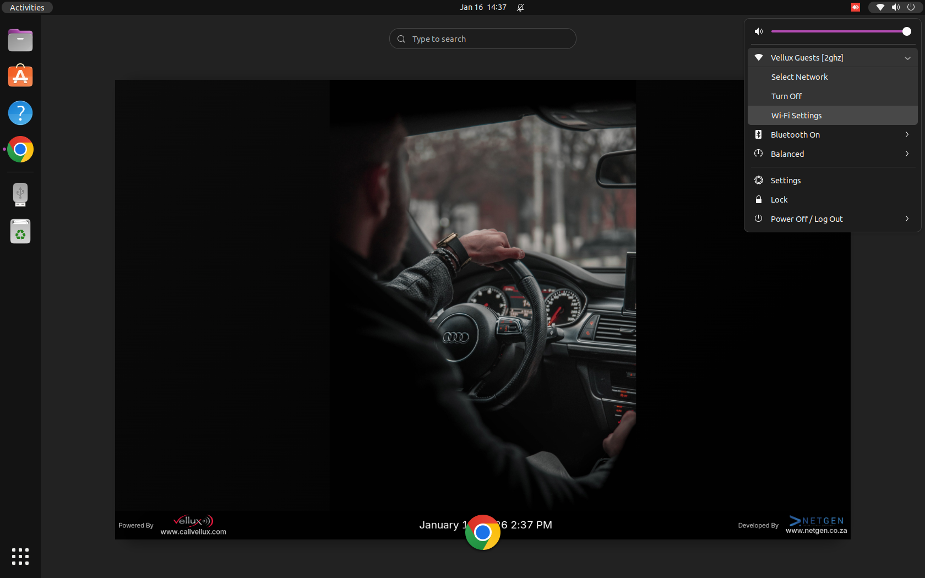The image size is (925, 578).
Task: Launch Ubuntu Software from the dock
Action: 20,77
